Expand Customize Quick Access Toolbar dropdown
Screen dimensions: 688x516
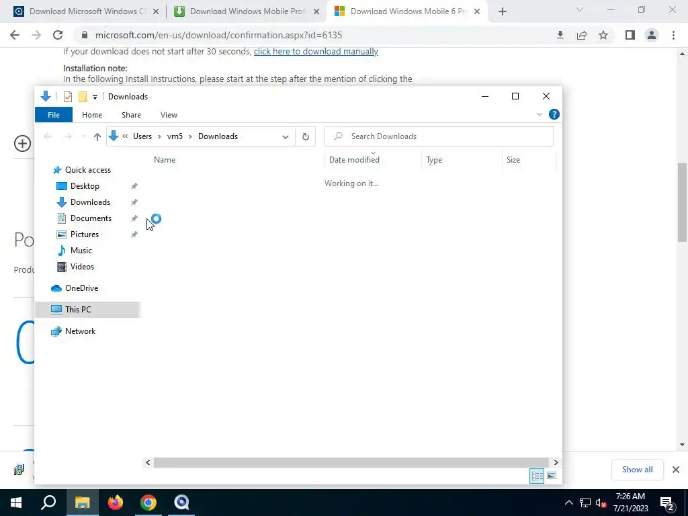95,97
